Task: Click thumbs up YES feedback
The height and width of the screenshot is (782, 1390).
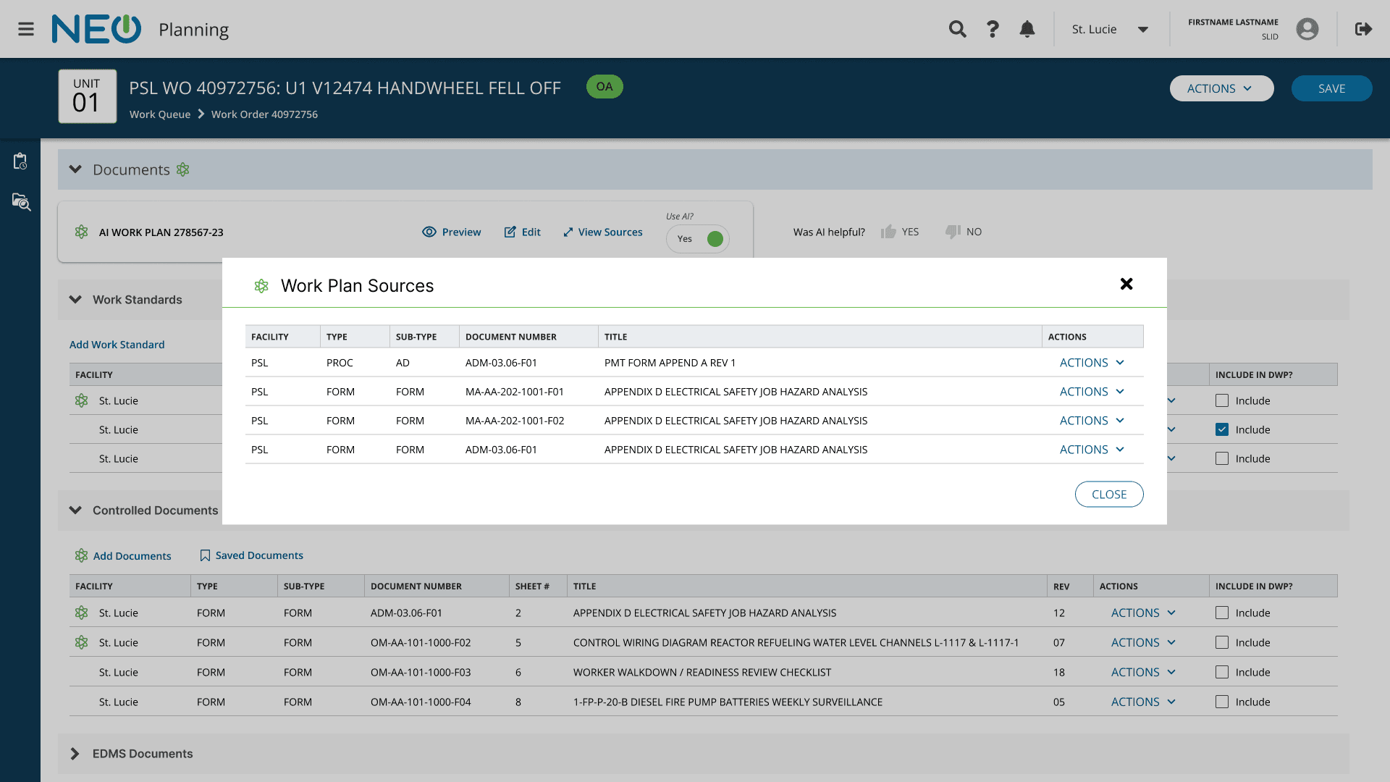Action: [x=899, y=232]
